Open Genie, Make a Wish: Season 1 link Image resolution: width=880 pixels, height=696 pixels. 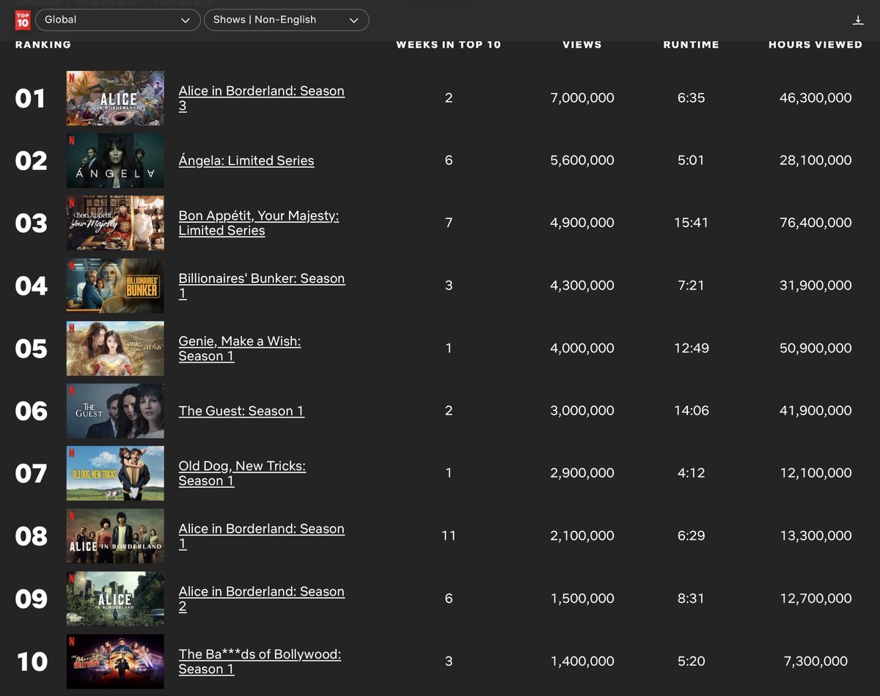pos(240,348)
